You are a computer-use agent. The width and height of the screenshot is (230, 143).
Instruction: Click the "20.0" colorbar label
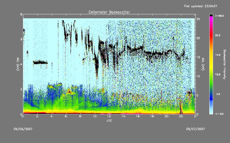(218, 35)
